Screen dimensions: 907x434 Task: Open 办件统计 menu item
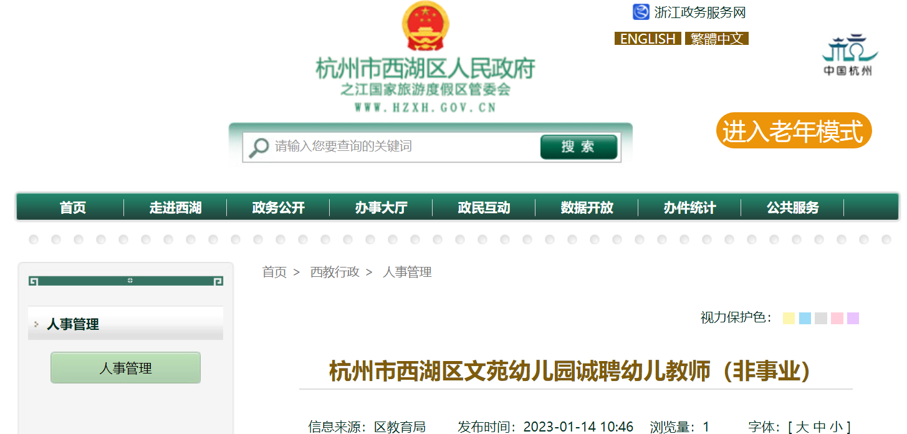[x=689, y=208]
